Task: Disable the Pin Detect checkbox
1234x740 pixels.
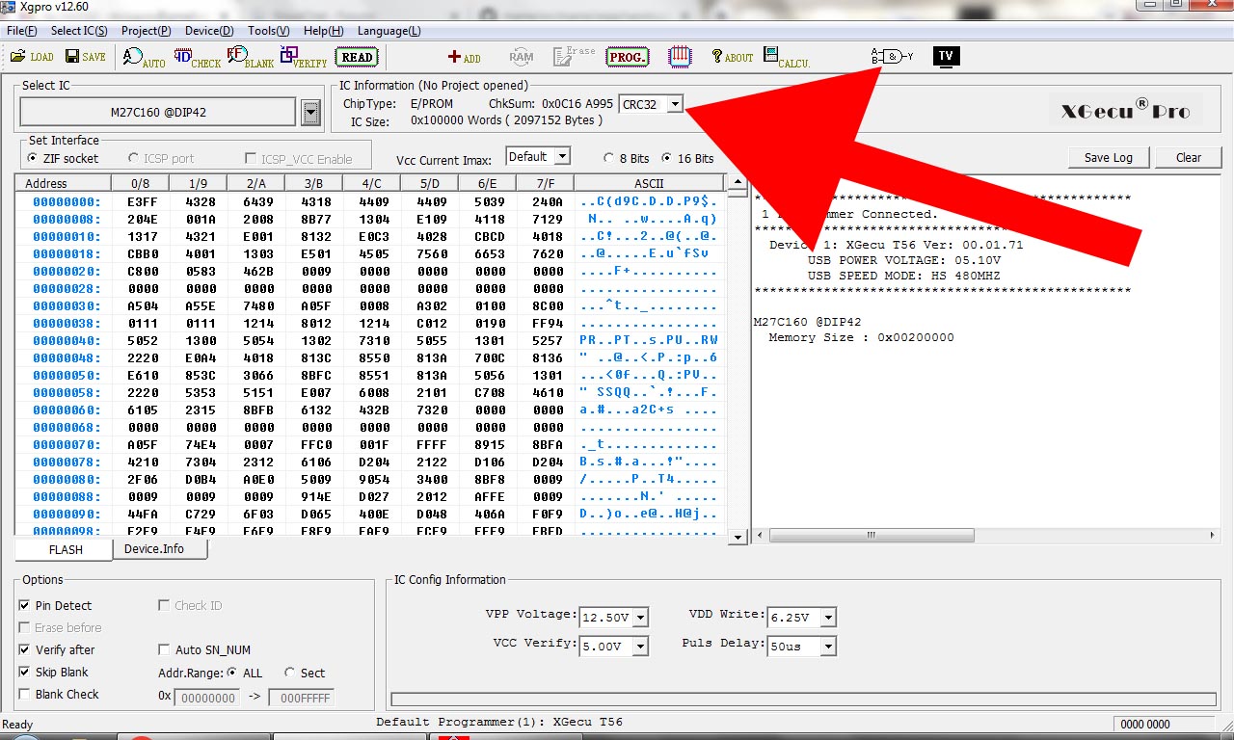Action: point(24,606)
